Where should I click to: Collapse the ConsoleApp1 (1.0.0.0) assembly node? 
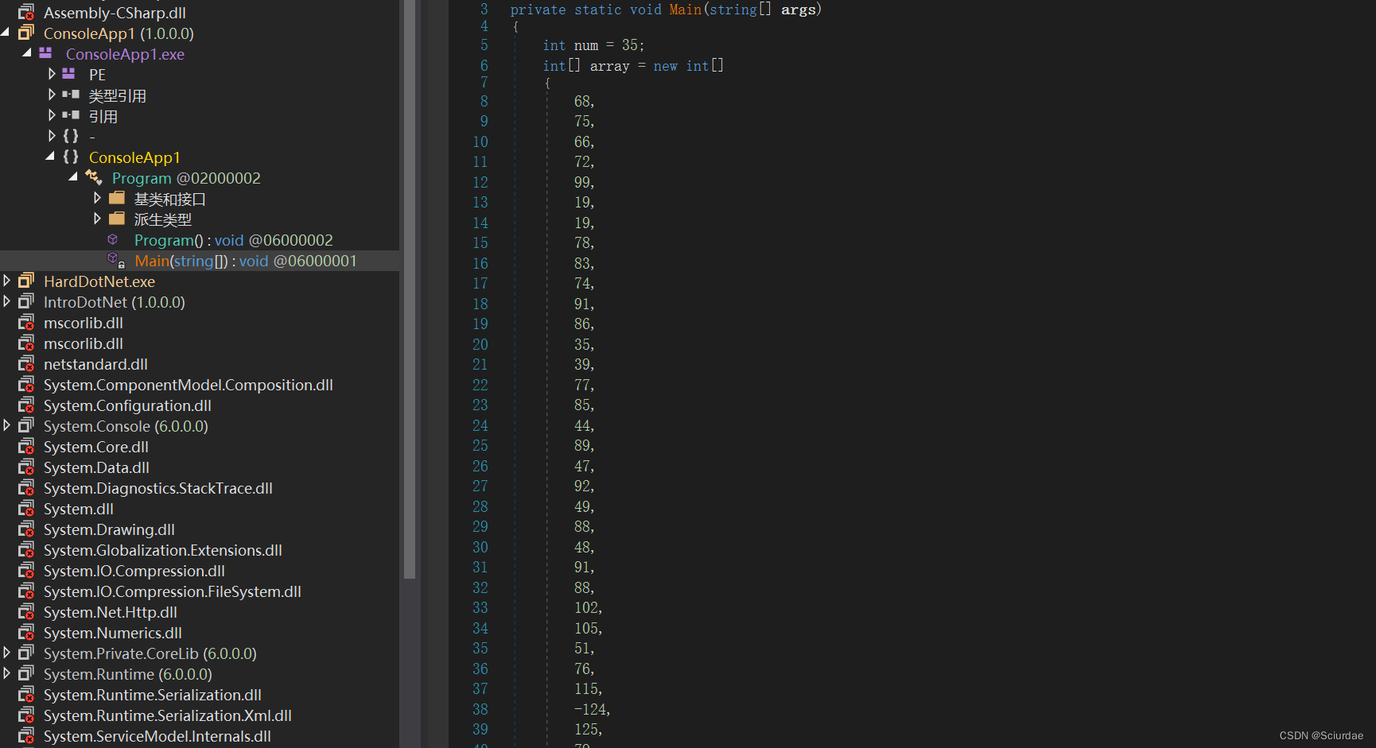coord(6,33)
